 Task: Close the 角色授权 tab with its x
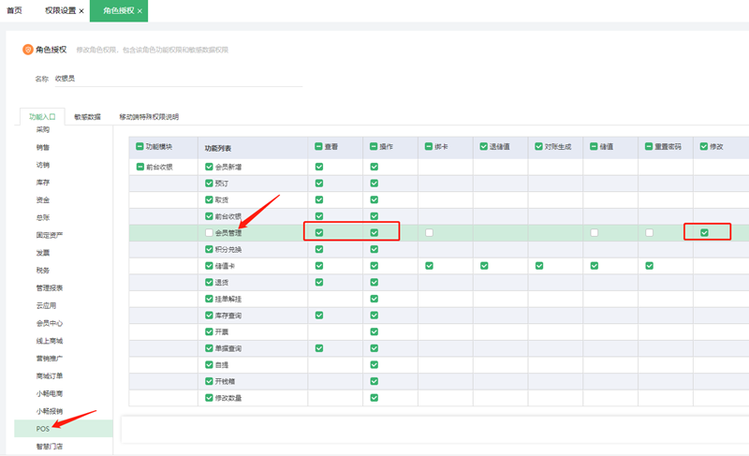coord(140,11)
